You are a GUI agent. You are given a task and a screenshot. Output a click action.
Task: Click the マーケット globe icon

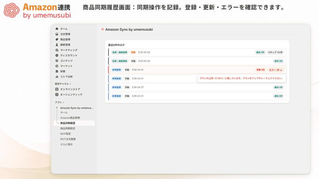57,66
